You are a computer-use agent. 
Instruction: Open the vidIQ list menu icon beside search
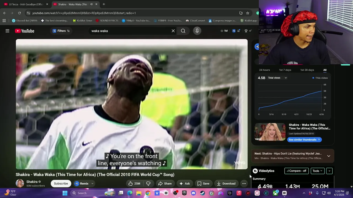(x=239, y=31)
